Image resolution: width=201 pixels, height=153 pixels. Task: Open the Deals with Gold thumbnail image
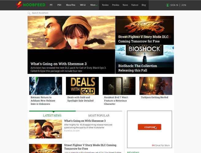click(x=82, y=86)
